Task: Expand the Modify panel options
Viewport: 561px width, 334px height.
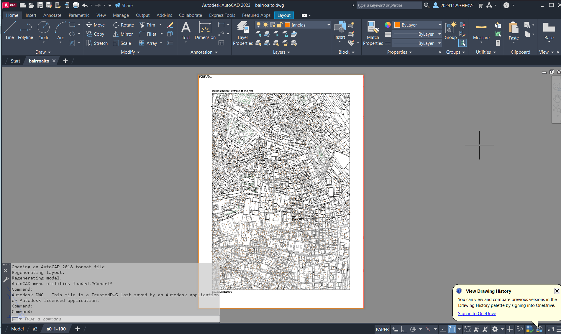Action: 130,52
